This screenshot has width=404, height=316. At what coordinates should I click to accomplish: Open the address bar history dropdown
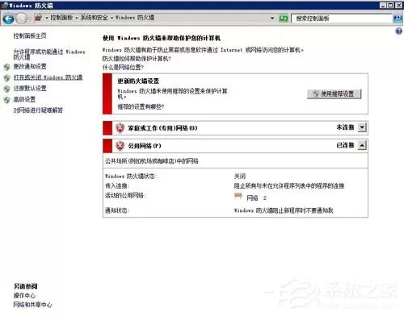(272, 19)
